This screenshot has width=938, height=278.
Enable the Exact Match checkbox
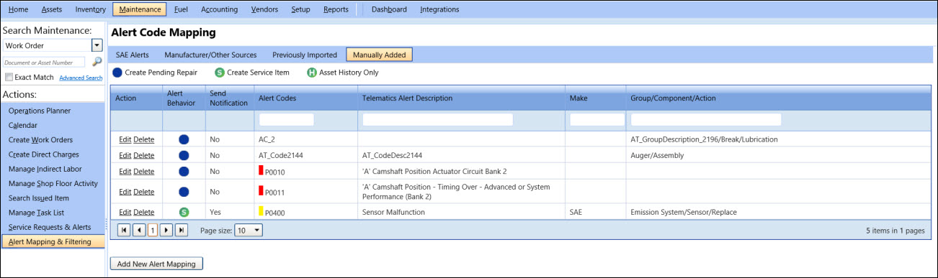(x=9, y=77)
